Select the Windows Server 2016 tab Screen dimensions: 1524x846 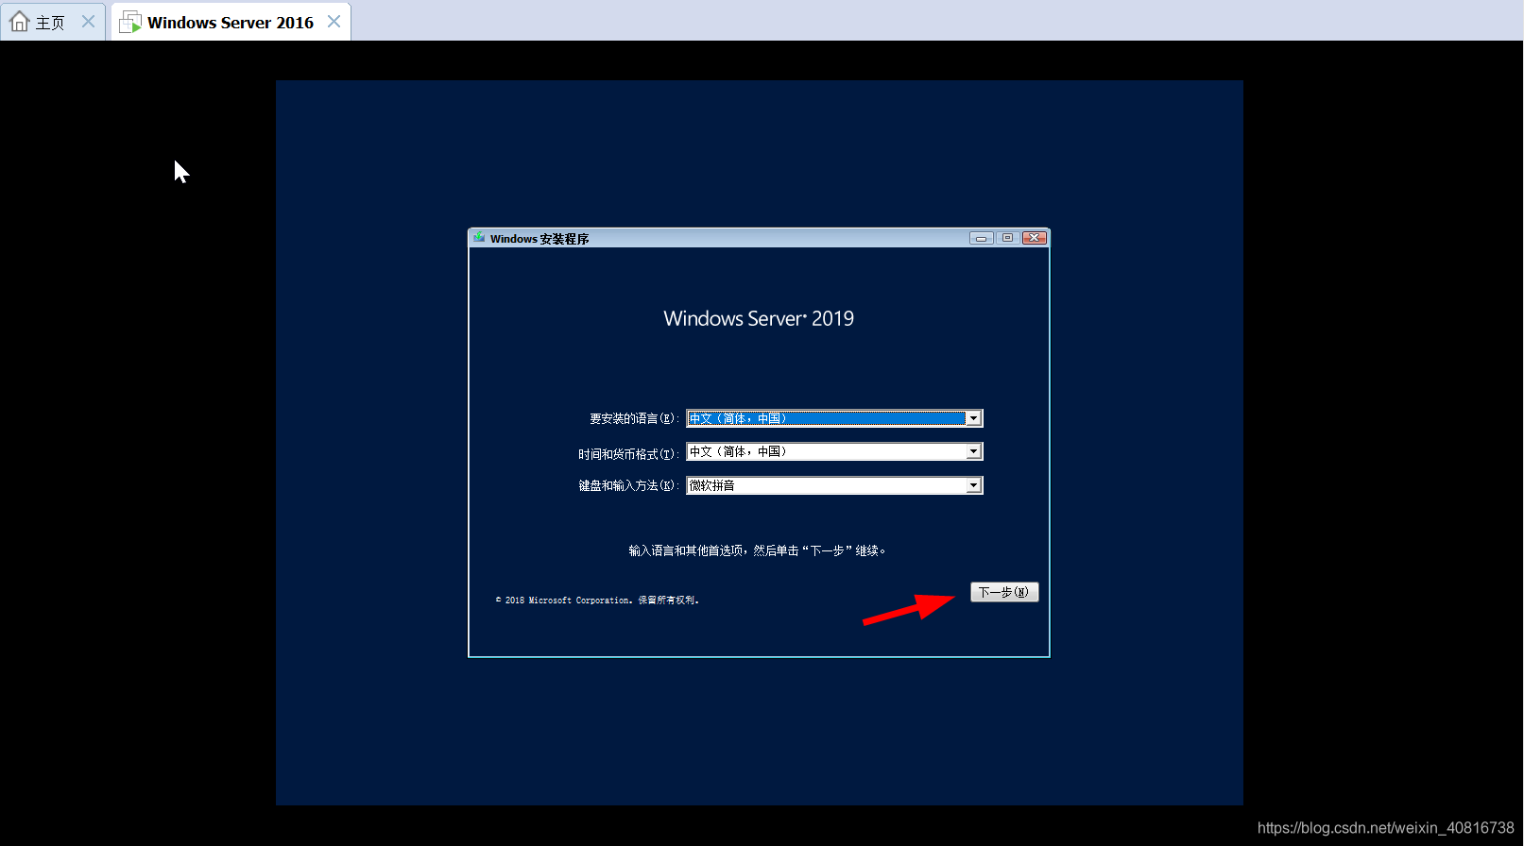pyautogui.click(x=230, y=22)
